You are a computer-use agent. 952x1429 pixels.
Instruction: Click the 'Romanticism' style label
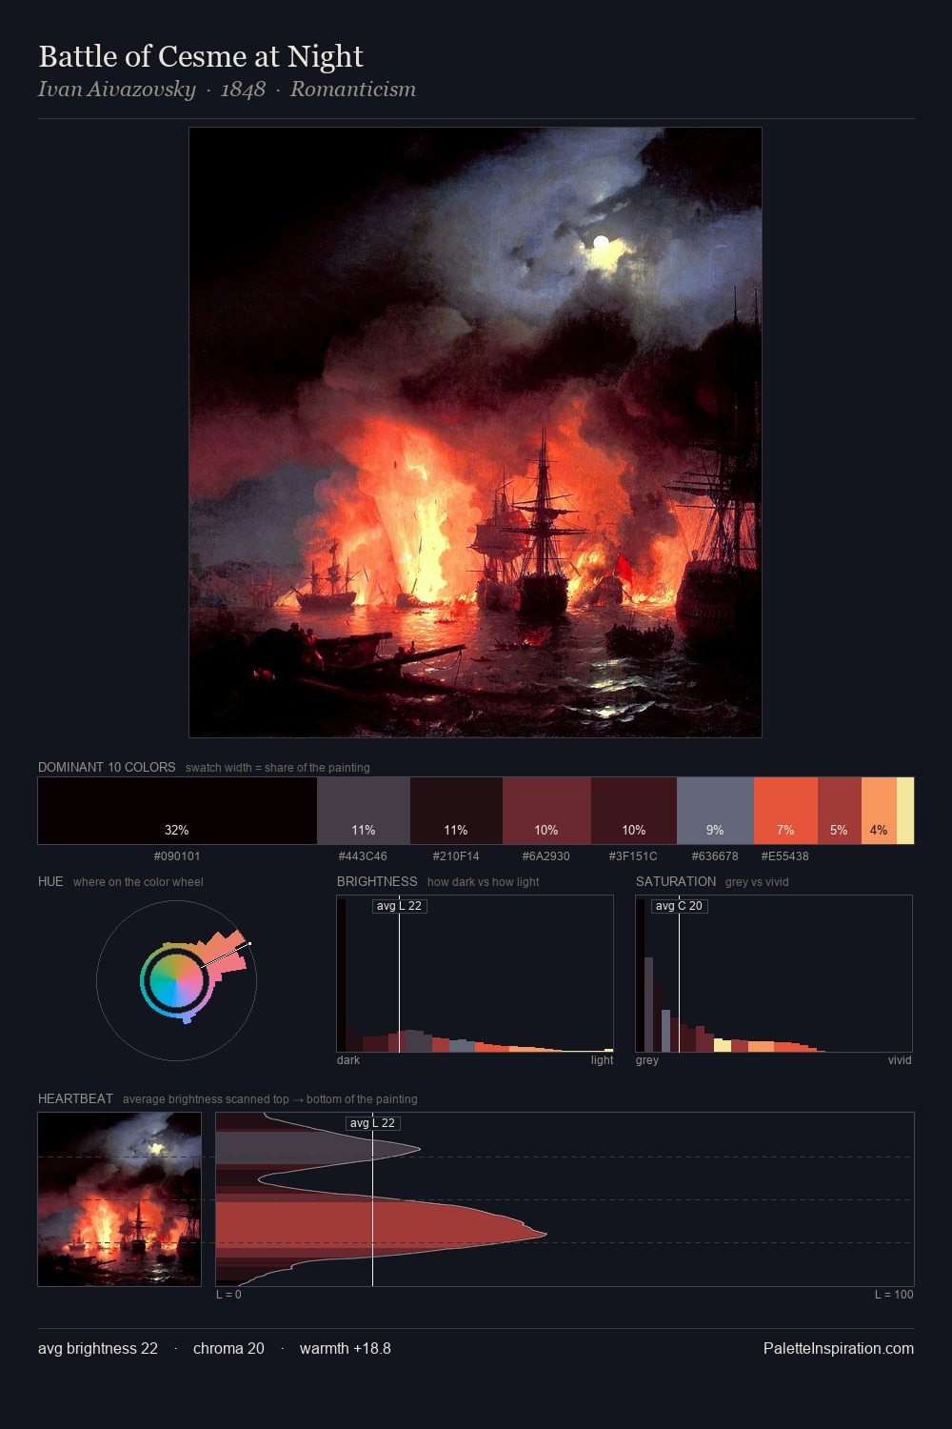(x=353, y=90)
